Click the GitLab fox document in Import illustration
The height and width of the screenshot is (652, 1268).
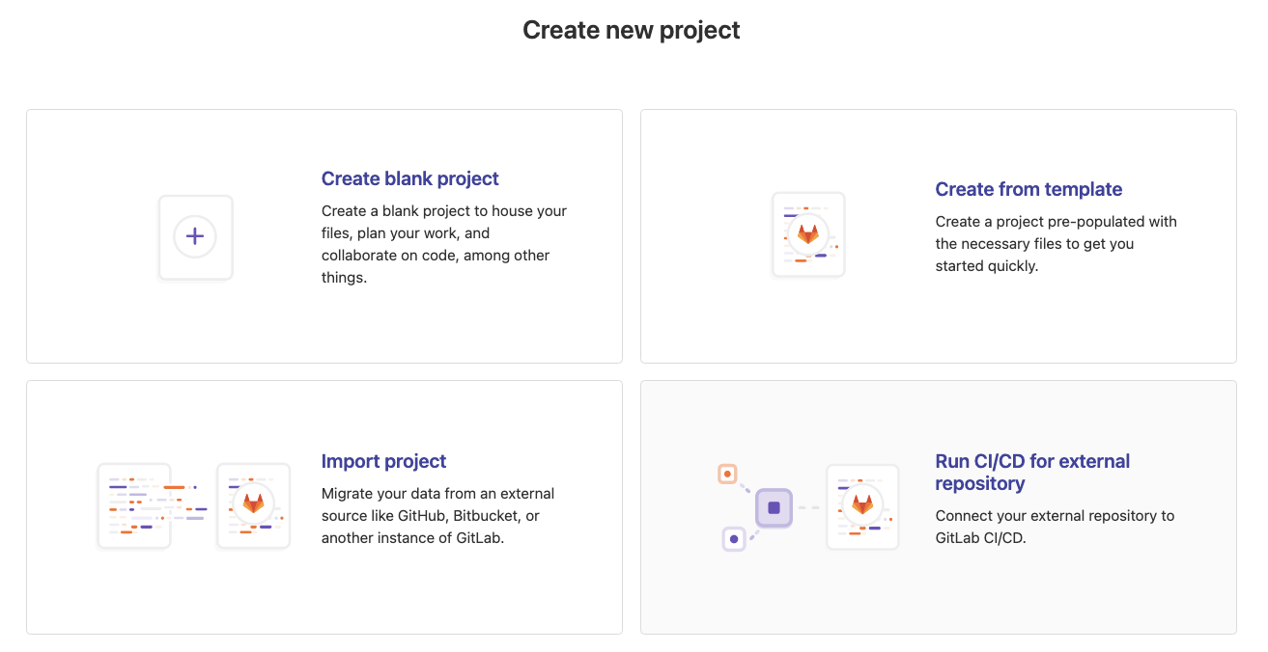[253, 506]
